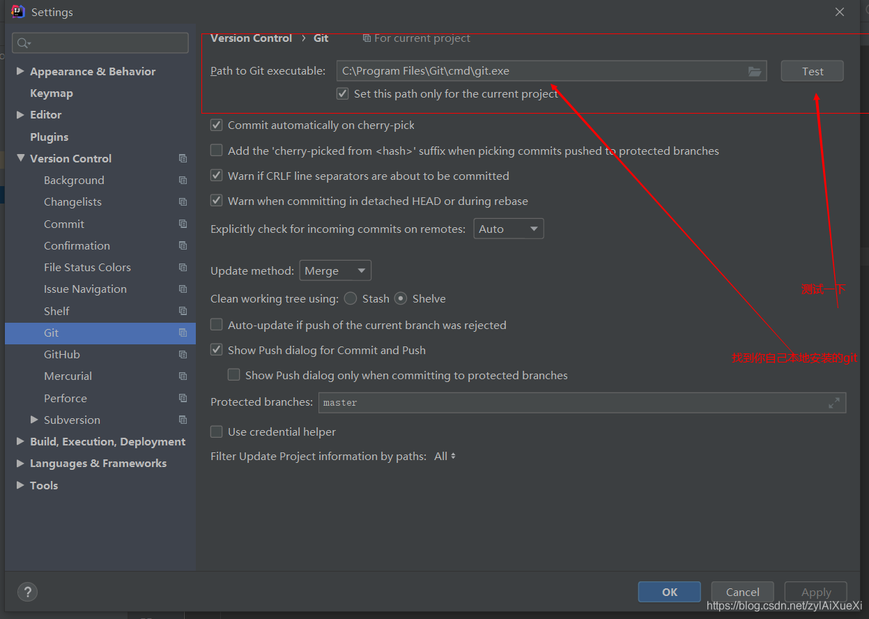
Task: Open the Help question mark at bottom left
Action: (27, 592)
